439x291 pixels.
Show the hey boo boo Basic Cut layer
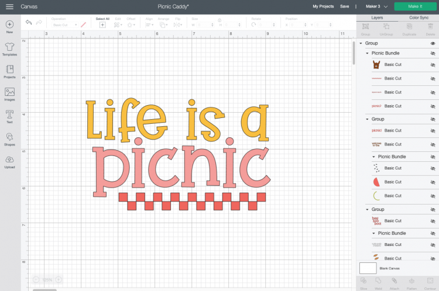tap(433, 221)
